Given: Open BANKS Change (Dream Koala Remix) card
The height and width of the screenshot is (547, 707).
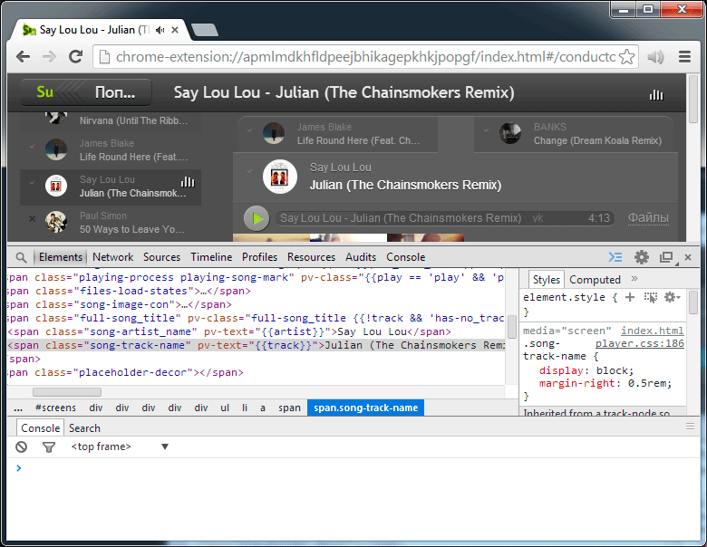Looking at the screenshot, I should [574, 134].
